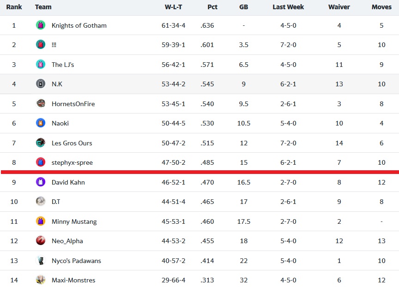Click the stephyx-spree team avatar icon
This screenshot has height=287, width=399.
[x=41, y=162]
